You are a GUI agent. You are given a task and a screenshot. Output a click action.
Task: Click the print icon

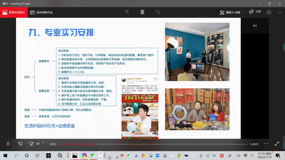pos(269,12)
